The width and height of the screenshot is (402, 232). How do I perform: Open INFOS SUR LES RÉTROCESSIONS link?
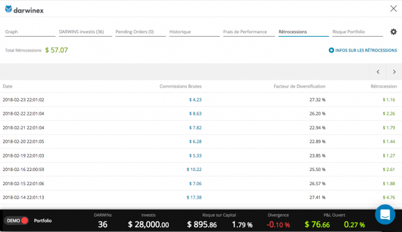click(366, 50)
